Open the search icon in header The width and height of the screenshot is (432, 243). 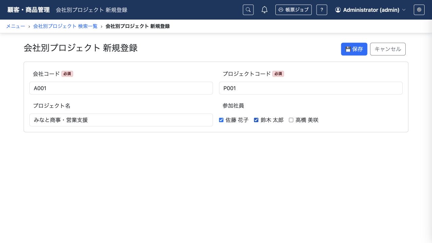[248, 10]
